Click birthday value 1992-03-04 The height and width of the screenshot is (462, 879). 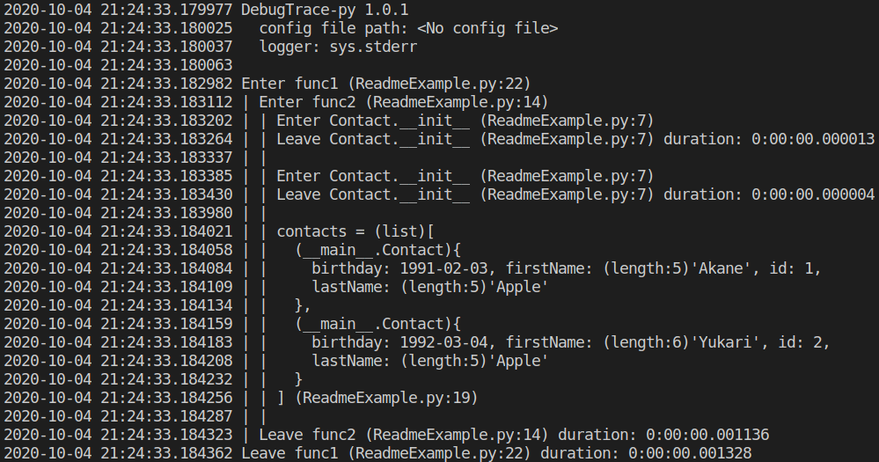pyautogui.click(x=443, y=343)
